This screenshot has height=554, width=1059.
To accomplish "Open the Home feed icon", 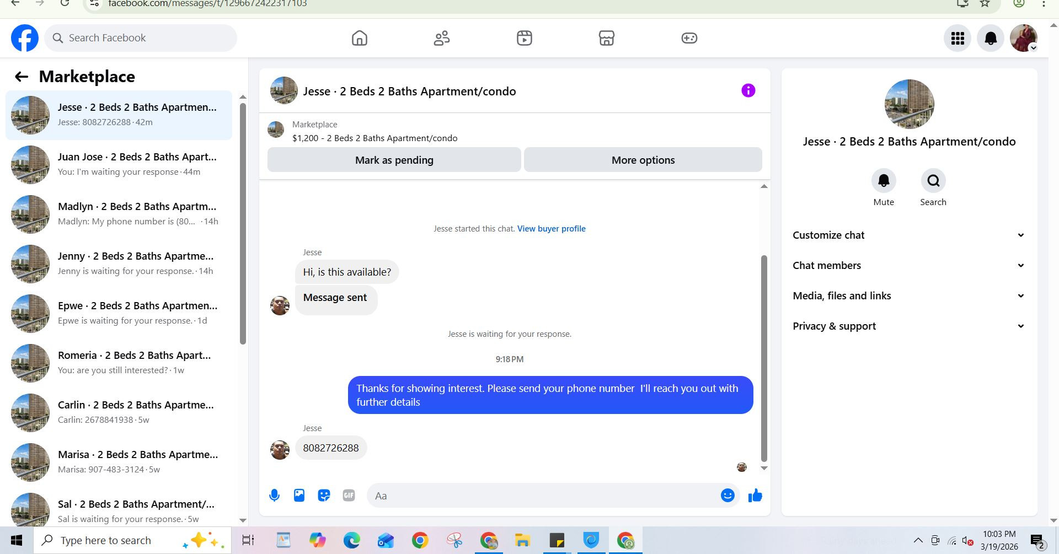I will [360, 38].
